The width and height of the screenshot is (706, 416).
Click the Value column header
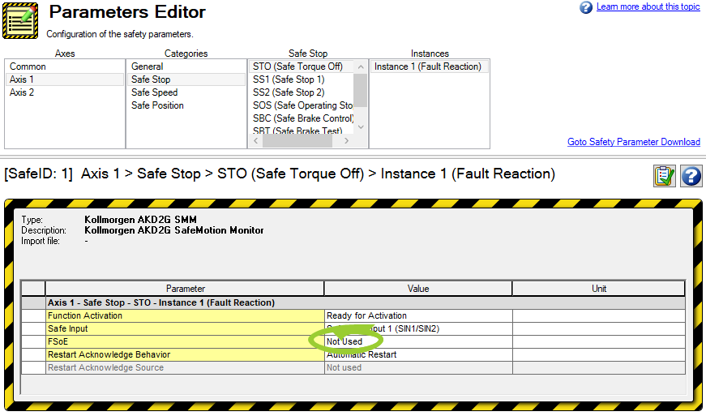417,289
